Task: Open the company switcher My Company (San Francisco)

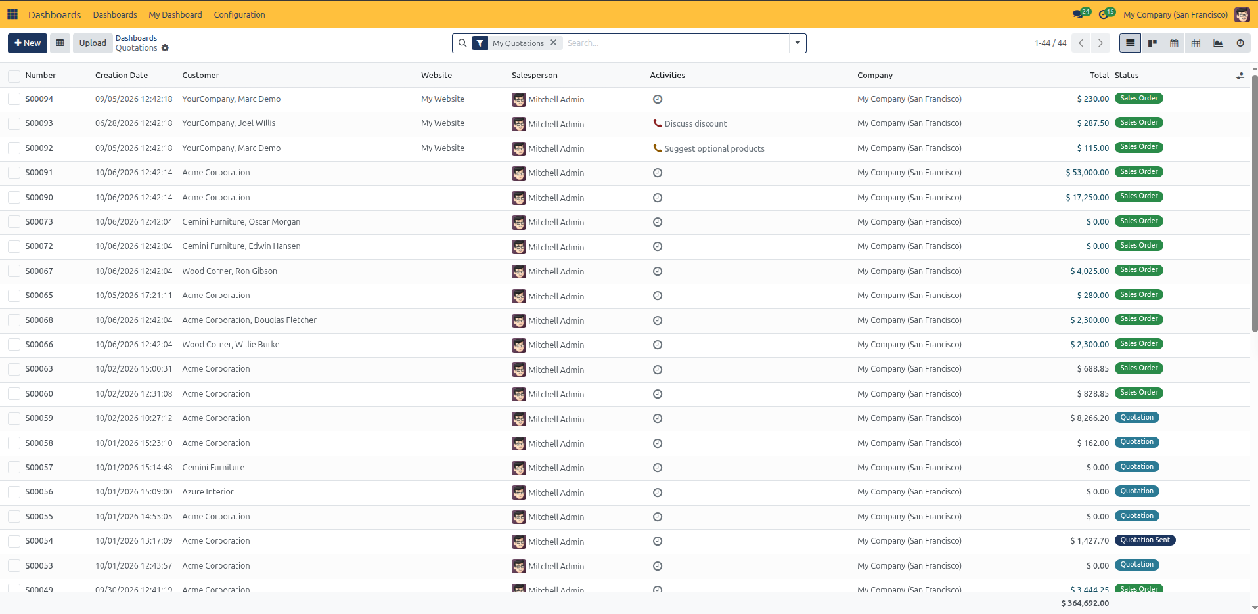Action: [x=1175, y=14]
